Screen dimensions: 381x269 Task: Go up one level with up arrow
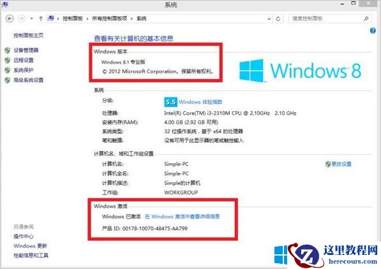41,18
